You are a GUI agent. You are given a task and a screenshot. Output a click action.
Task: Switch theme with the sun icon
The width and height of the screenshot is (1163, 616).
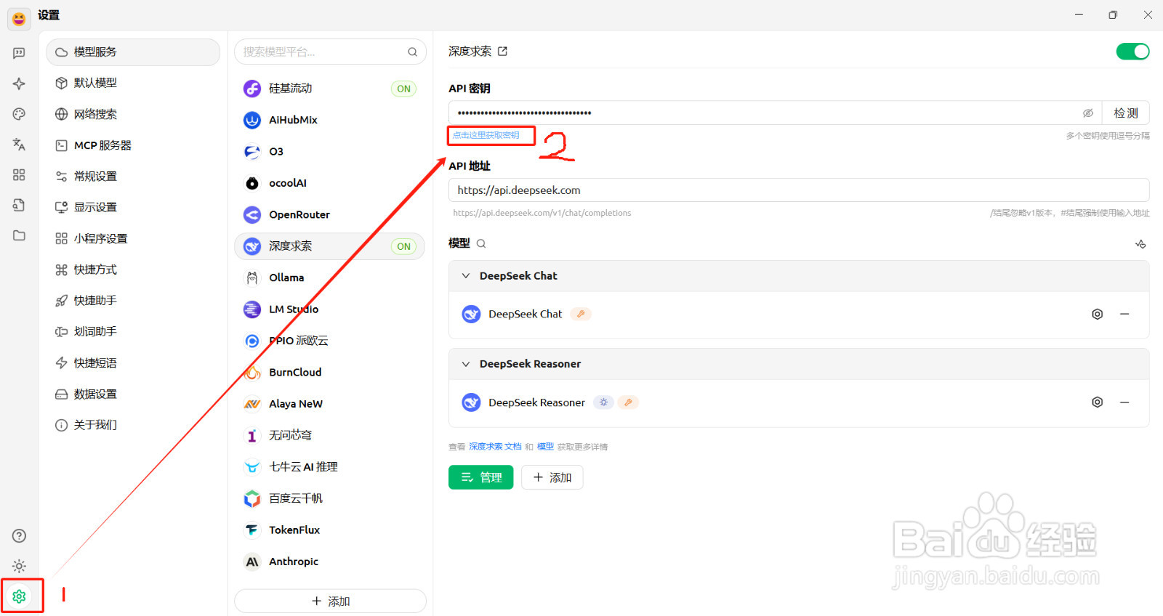19,566
